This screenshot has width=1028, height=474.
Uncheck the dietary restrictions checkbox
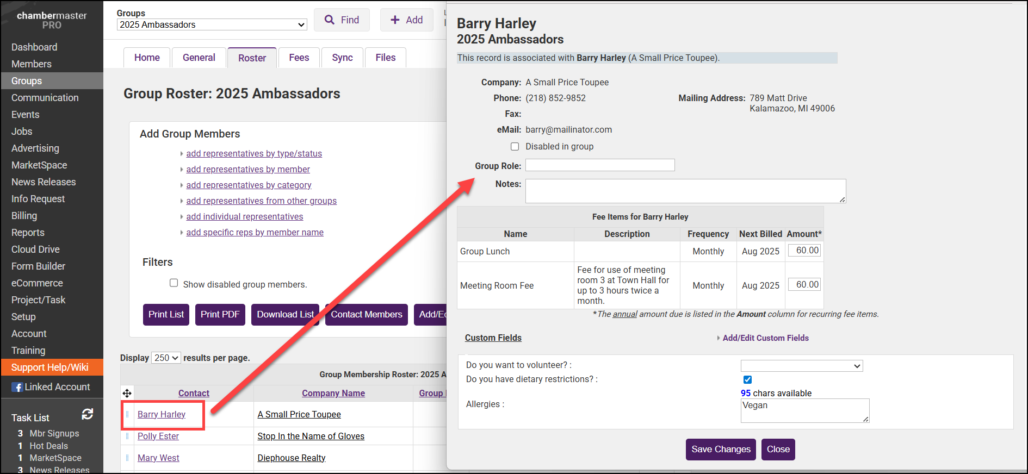pyautogui.click(x=747, y=379)
